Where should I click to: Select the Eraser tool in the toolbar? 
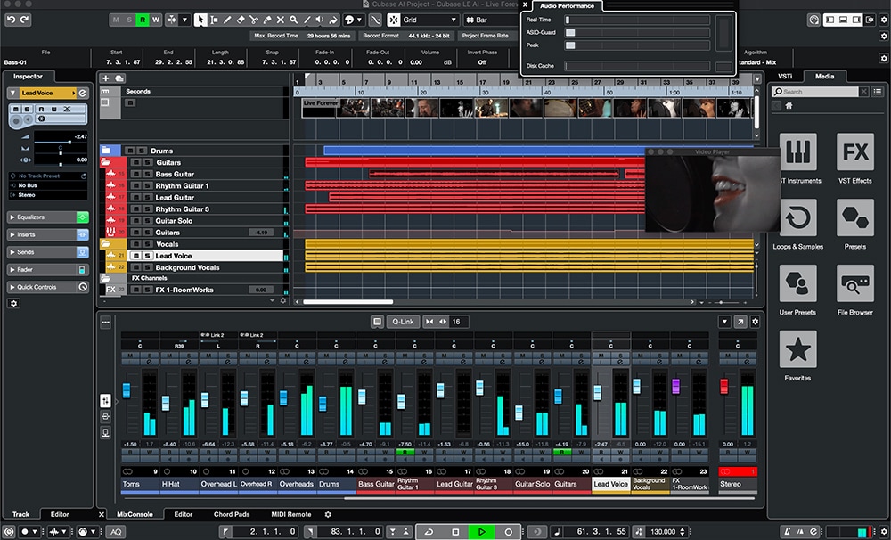241,20
